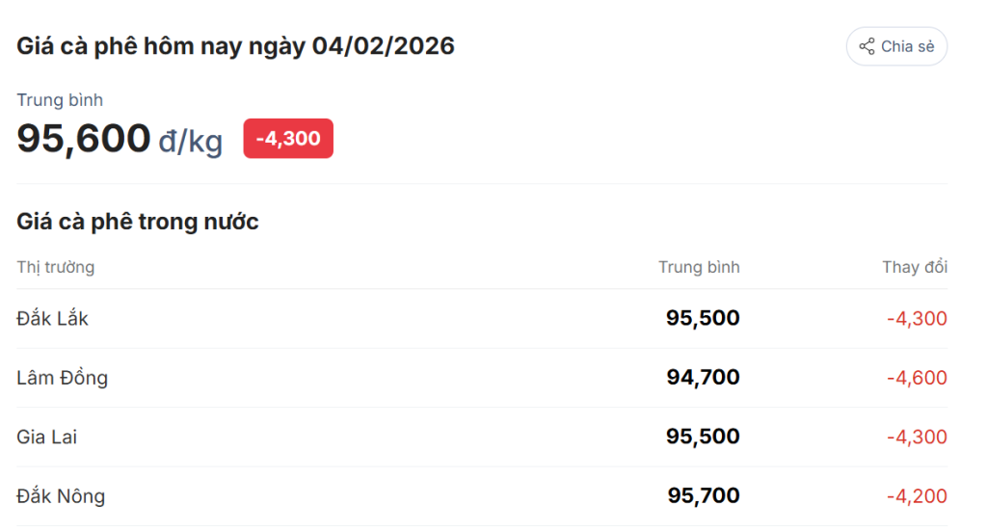Open the Gia Lai market entry
This screenshot has height=532, width=987.
[x=46, y=437]
